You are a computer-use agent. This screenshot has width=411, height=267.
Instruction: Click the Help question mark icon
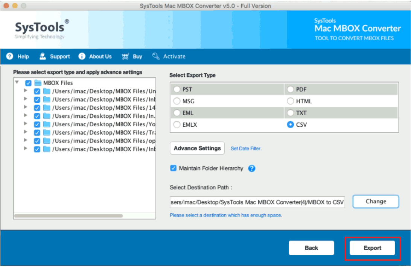tap(10, 56)
